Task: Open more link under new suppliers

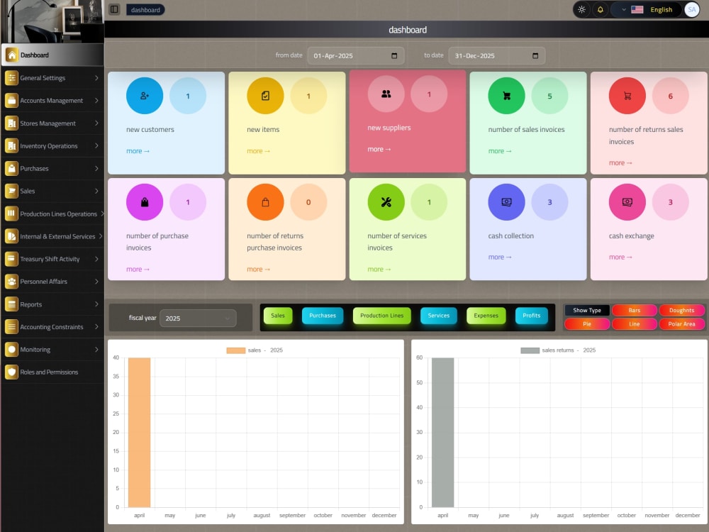Action: tap(379, 149)
